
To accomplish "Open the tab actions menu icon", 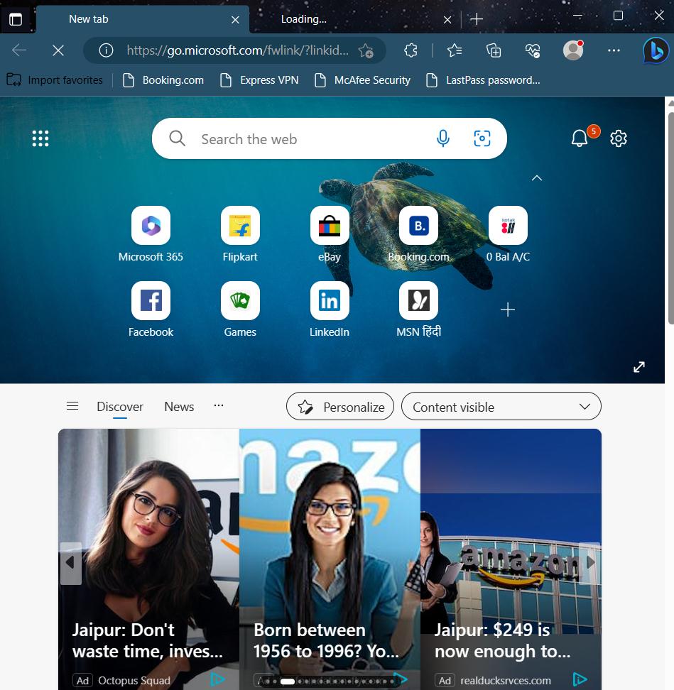I will click(x=16, y=19).
